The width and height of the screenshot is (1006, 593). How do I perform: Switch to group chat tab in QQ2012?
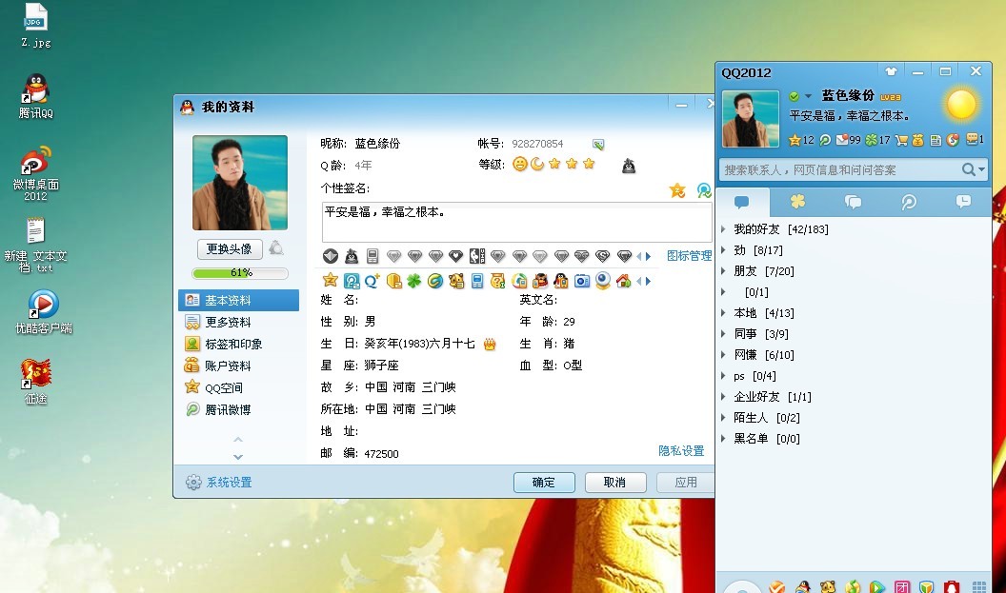tap(853, 202)
